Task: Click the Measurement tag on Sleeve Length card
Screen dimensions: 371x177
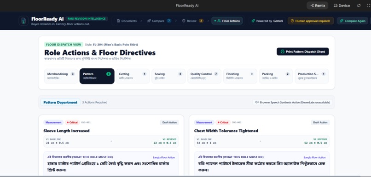Action: pyautogui.click(x=53, y=122)
